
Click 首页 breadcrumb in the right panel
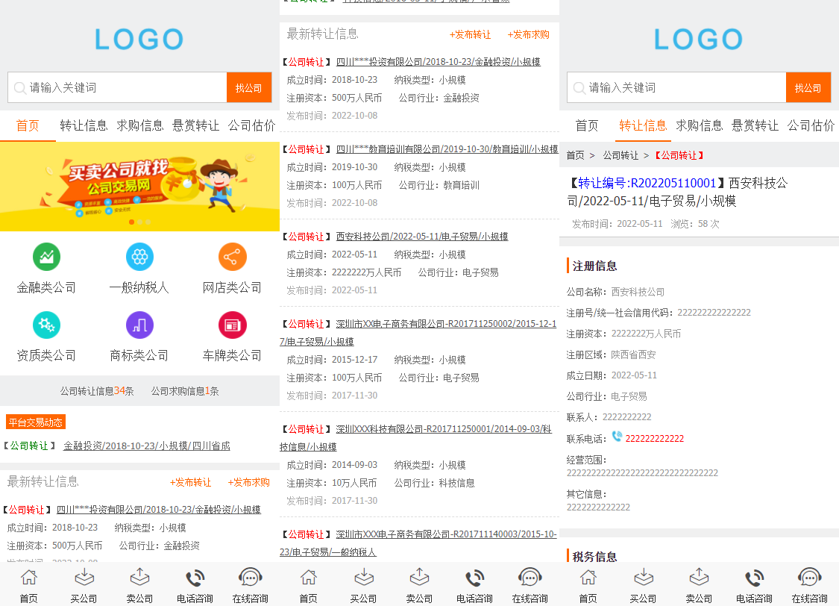(575, 155)
